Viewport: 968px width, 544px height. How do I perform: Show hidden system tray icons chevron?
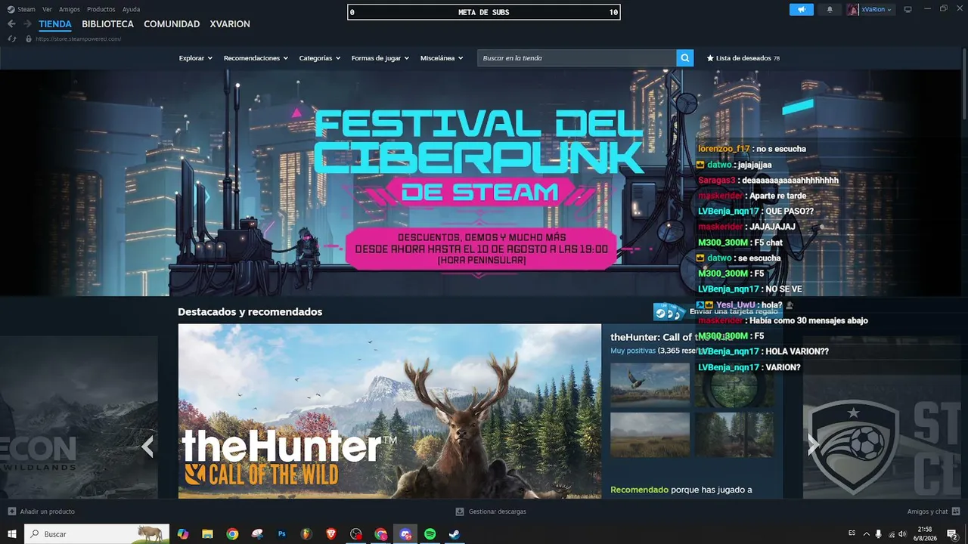pyautogui.click(x=867, y=534)
